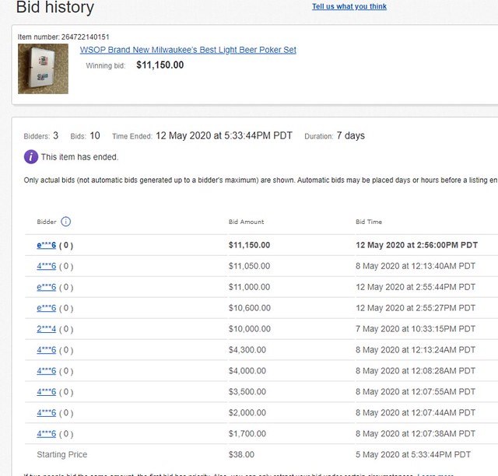
Task: Open bidder 2***4 profile link
Action: (x=46, y=329)
